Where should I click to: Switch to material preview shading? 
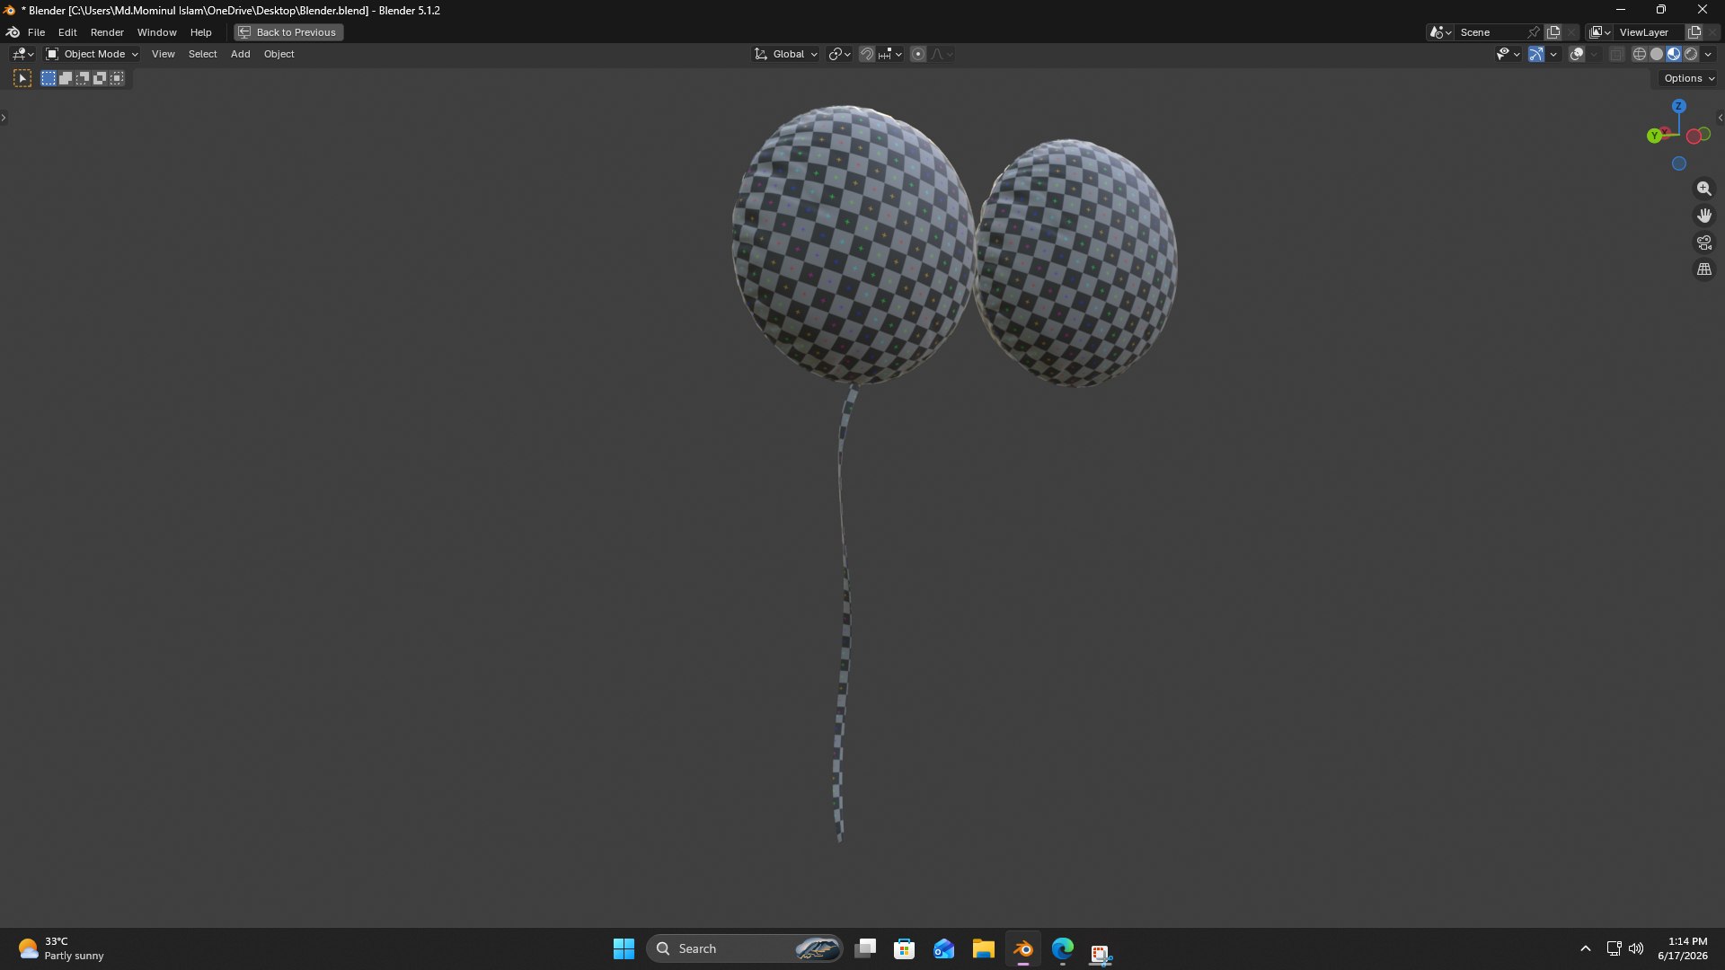tap(1674, 54)
